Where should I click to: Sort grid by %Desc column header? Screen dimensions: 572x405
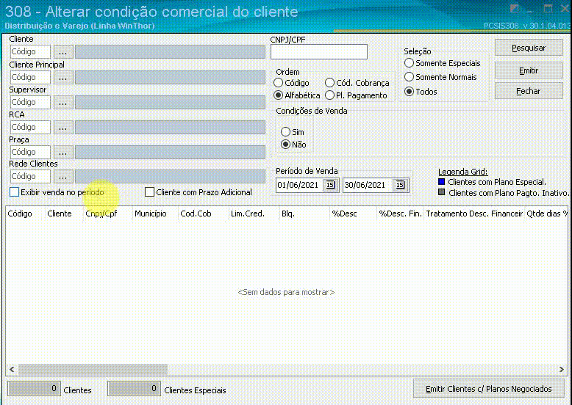click(x=353, y=214)
